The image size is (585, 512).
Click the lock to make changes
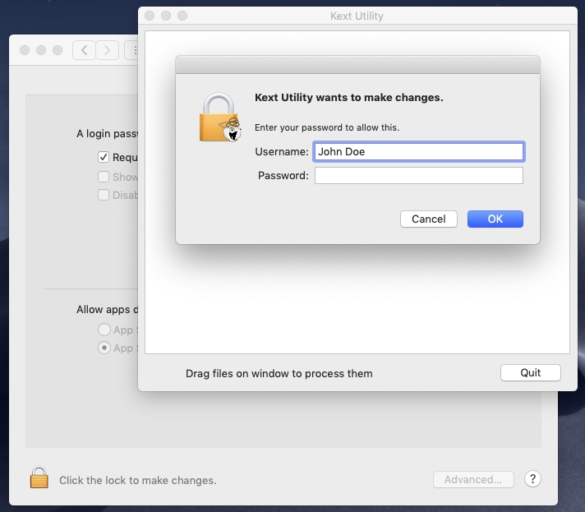pyautogui.click(x=39, y=477)
